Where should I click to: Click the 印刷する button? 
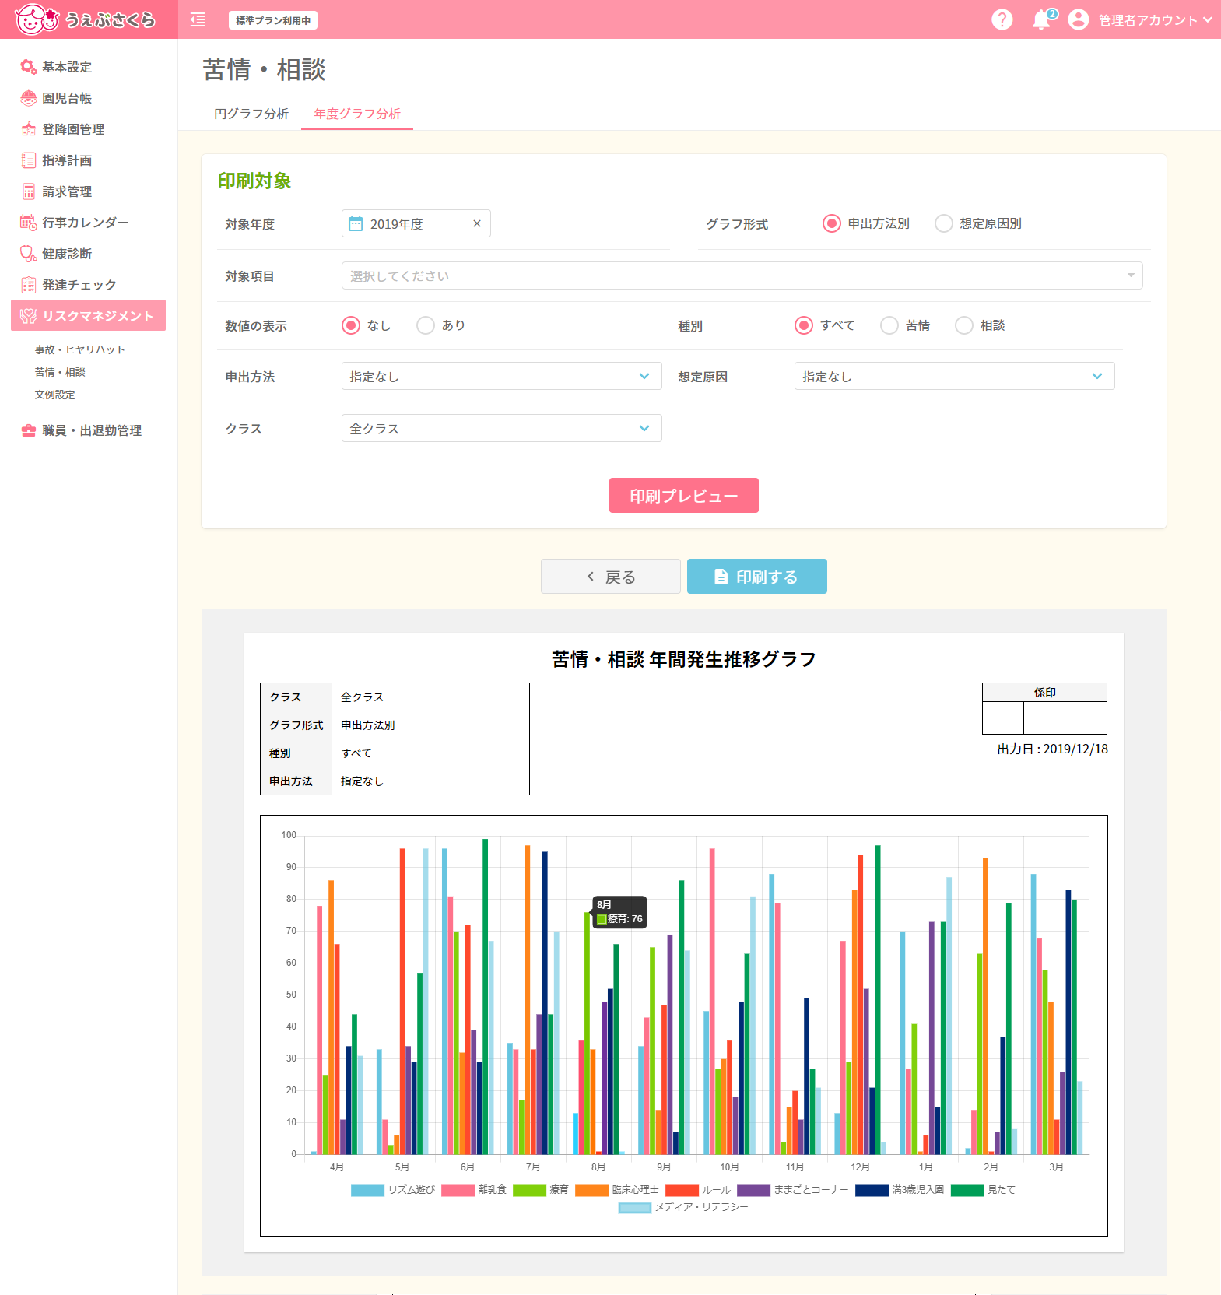756,576
